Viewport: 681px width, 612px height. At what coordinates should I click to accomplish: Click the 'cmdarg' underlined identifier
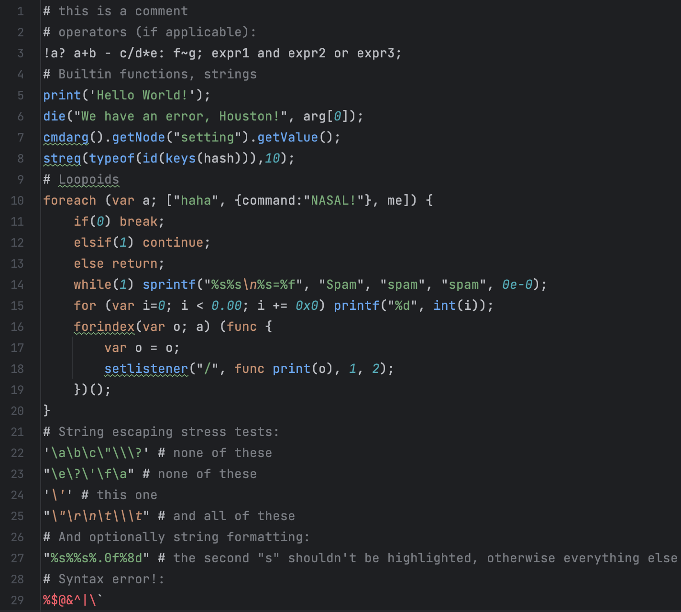pyautogui.click(x=66, y=137)
